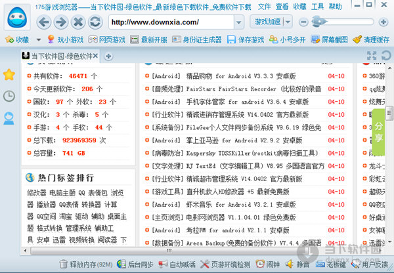Click the 保存游戏 toolbar button
Viewport: 394px width, 273px height.
(x=246, y=39)
